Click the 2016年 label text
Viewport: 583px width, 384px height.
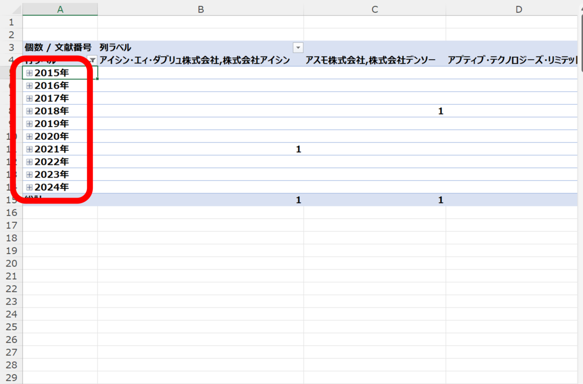tap(51, 86)
